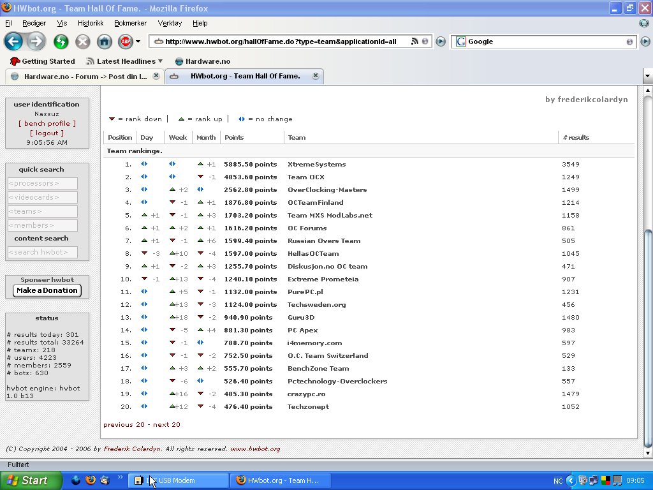653x490 pixels.
Task: Click the logout link
Action: click(x=47, y=133)
